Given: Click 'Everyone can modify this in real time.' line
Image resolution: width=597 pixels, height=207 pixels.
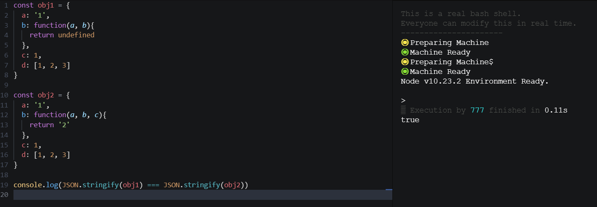Looking at the screenshot, I should click(488, 23).
